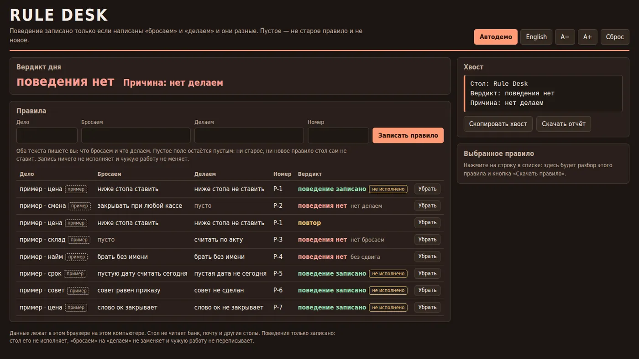
Task: Click the 'Вердикт' column header
Action: click(x=310, y=174)
